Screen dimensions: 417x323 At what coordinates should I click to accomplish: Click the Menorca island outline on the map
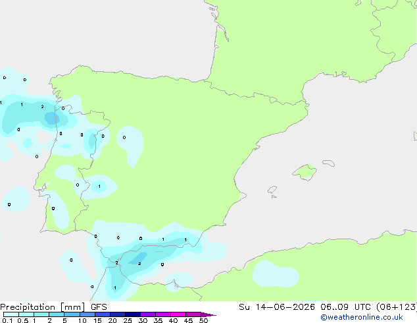(x=329, y=163)
